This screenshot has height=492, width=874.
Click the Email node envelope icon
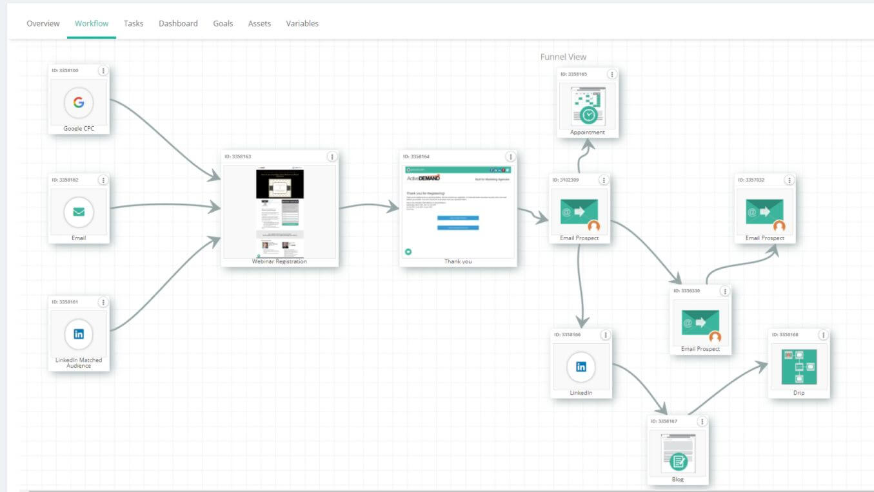coord(77,211)
